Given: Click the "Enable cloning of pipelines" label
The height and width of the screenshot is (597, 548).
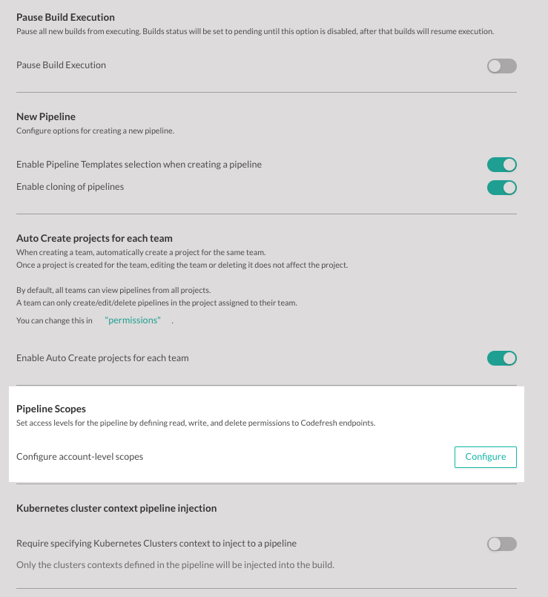Looking at the screenshot, I should click(70, 187).
